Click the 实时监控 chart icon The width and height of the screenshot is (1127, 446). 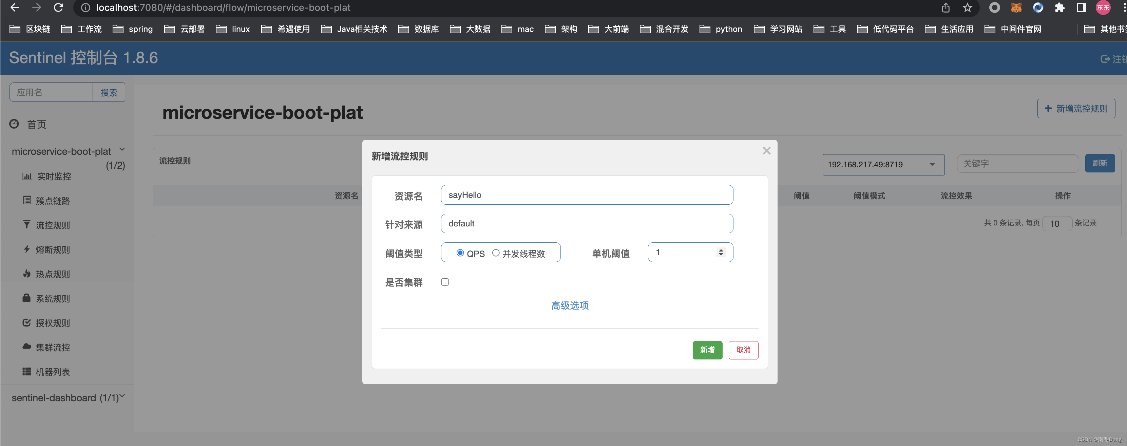27,176
